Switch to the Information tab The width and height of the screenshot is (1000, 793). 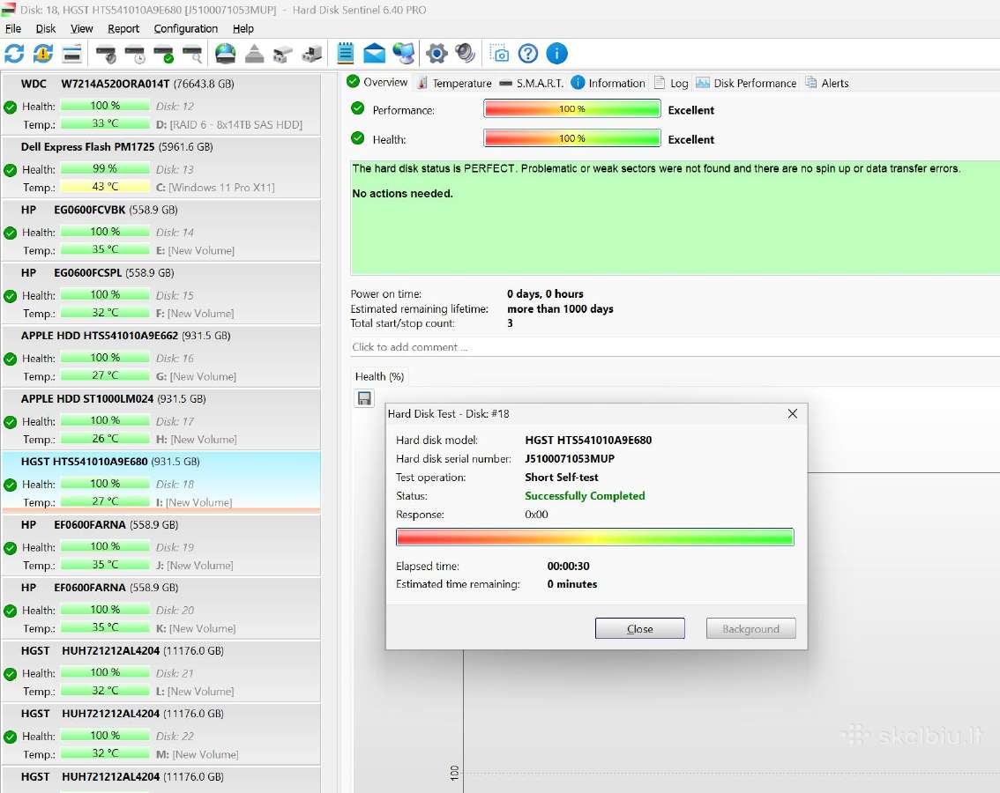[608, 83]
